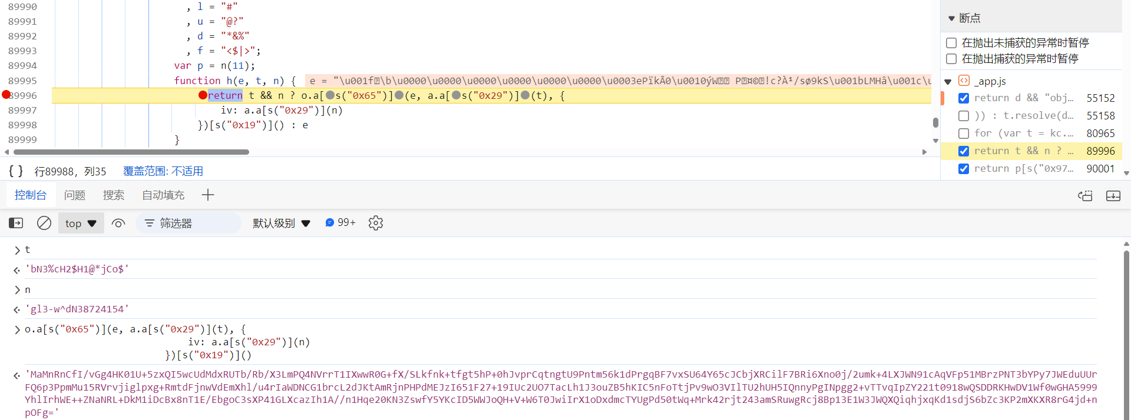
Task: Uncheck breakpoint at line 90001
Action: coord(964,169)
